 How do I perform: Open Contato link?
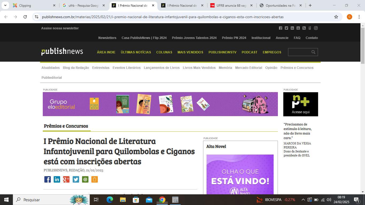click(312, 38)
